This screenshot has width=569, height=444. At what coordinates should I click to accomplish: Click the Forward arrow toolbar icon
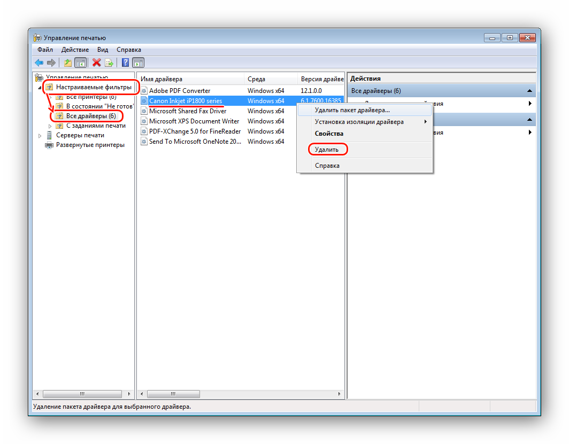[51, 63]
